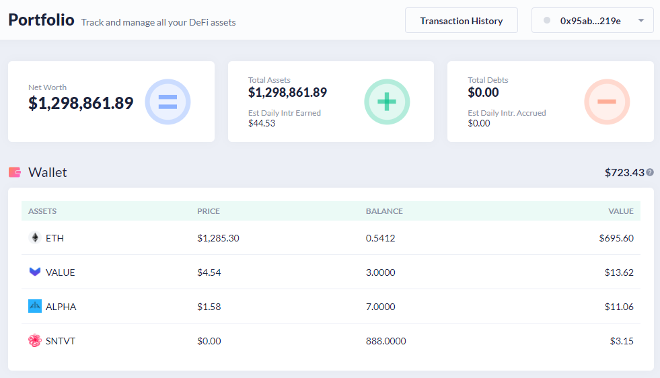Click the ETH token icon
This screenshot has width=660, height=378.
(35, 238)
